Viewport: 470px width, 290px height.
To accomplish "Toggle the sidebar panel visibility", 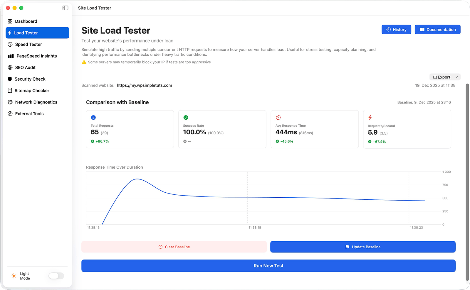I will click(x=65, y=8).
